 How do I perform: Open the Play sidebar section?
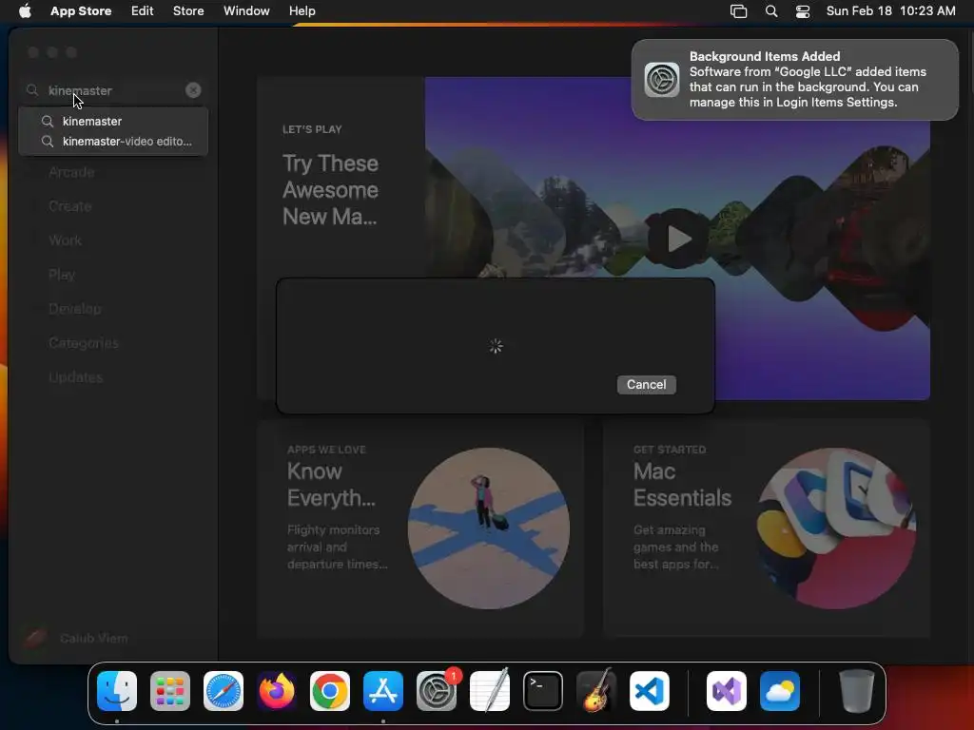point(62,275)
